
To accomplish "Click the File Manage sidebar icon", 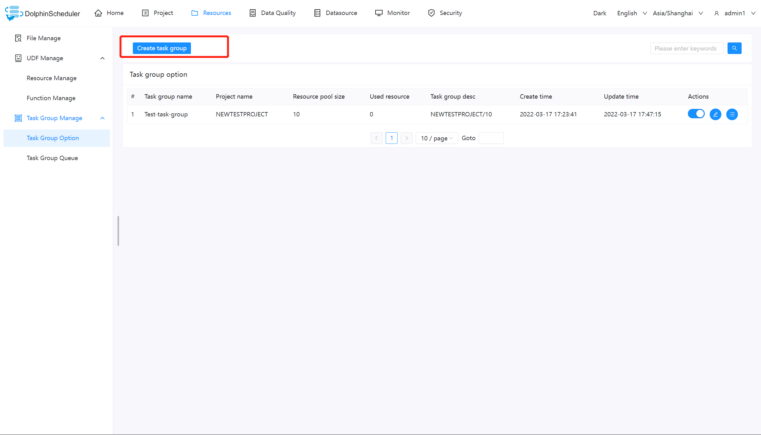I will point(18,38).
